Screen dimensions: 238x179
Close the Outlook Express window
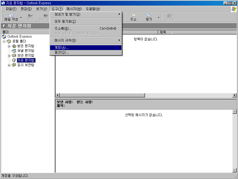point(235,3)
